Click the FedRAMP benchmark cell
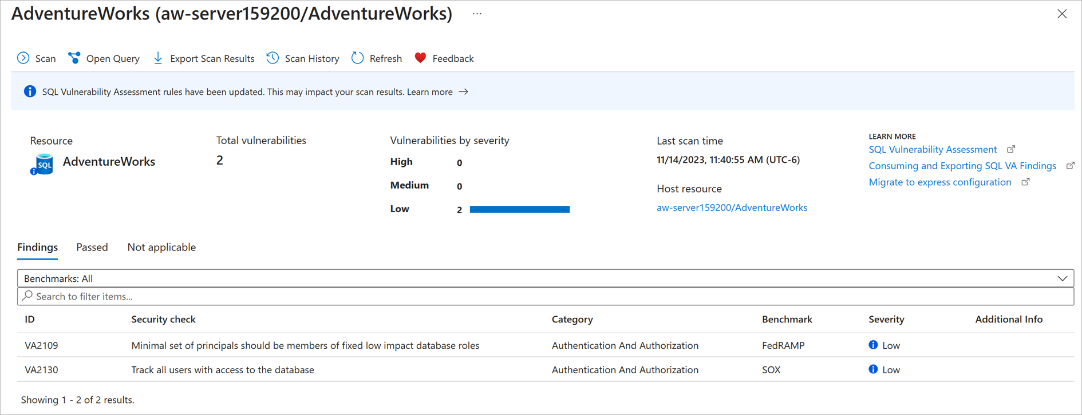 783,345
